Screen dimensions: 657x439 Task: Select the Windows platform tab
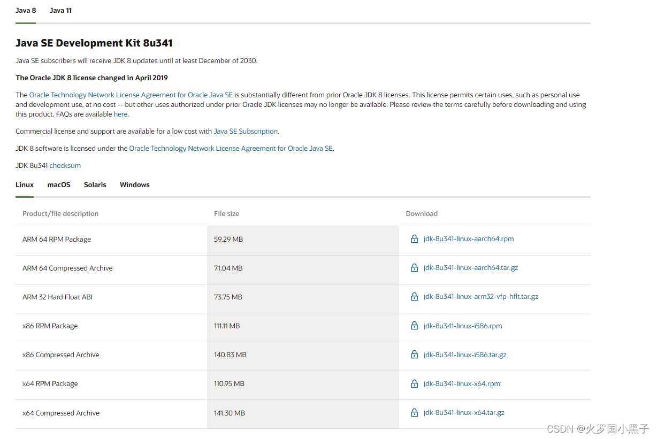[x=135, y=185]
